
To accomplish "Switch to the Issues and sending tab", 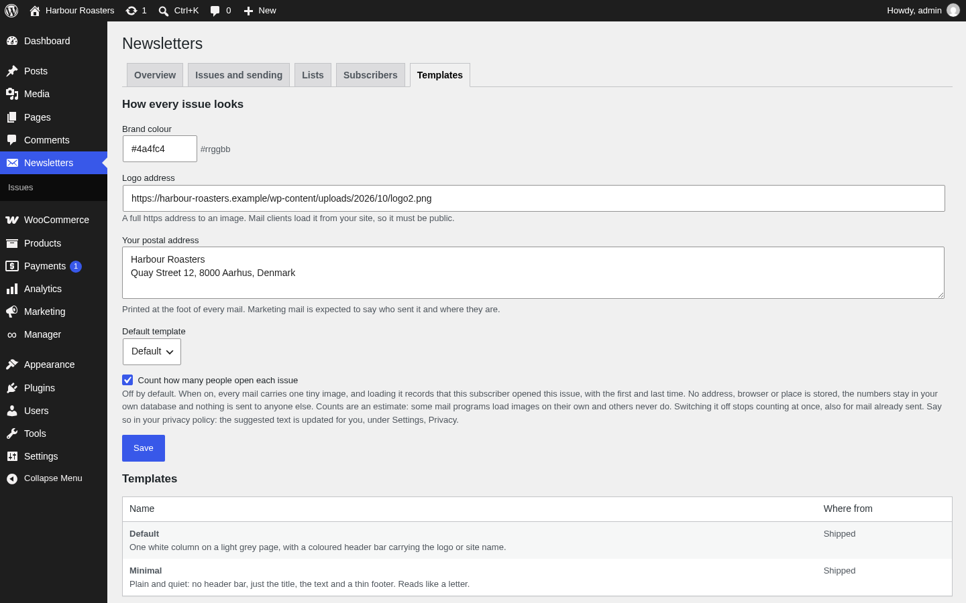I will click(x=239, y=75).
